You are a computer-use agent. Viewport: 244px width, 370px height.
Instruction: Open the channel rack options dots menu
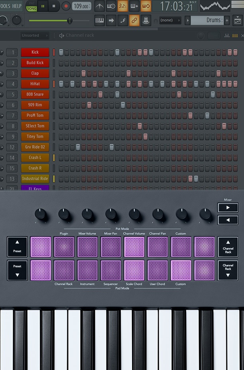(54, 35)
